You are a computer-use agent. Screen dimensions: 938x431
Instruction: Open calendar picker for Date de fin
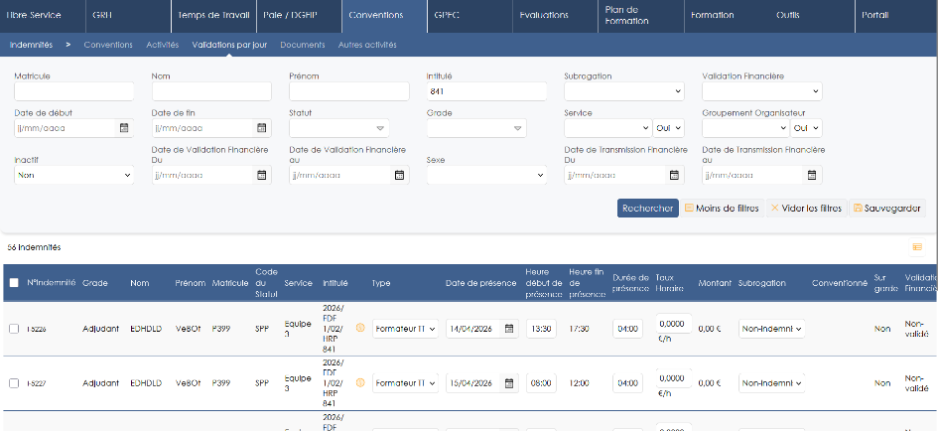(261, 128)
